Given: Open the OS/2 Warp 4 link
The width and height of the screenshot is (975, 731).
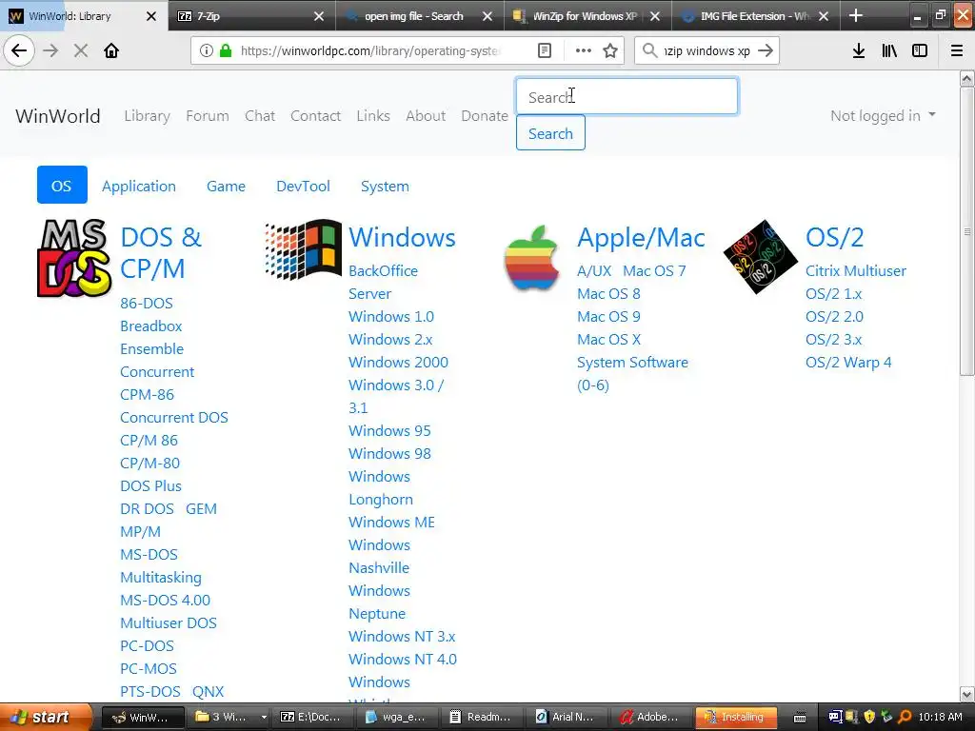Looking at the screenshot, I should [848, 362].
